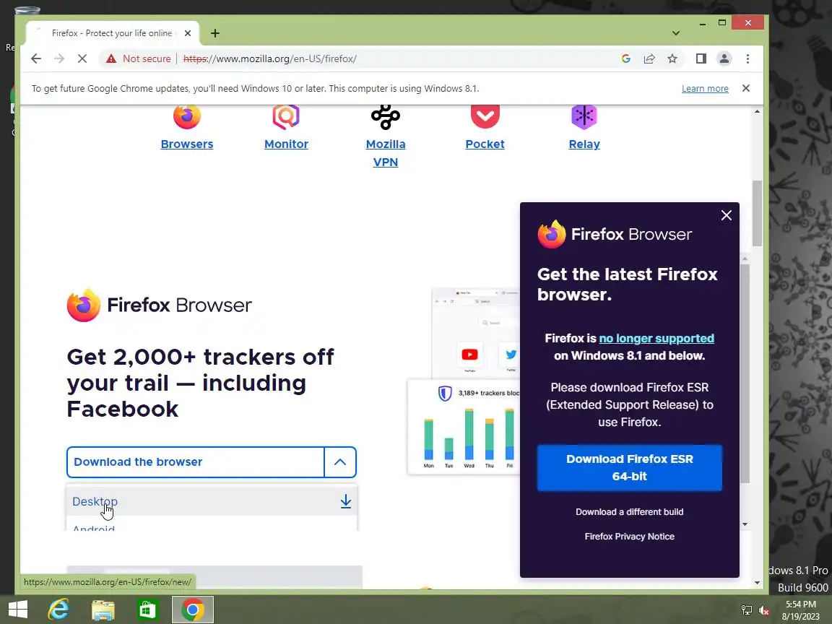Screen dimensions: 832x624
Task: Click the Monitor product icon
Action: pos(286,117)
